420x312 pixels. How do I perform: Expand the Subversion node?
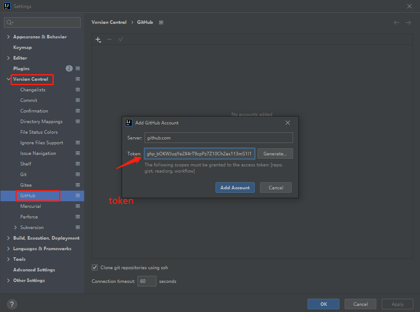(x=15, y=228)
